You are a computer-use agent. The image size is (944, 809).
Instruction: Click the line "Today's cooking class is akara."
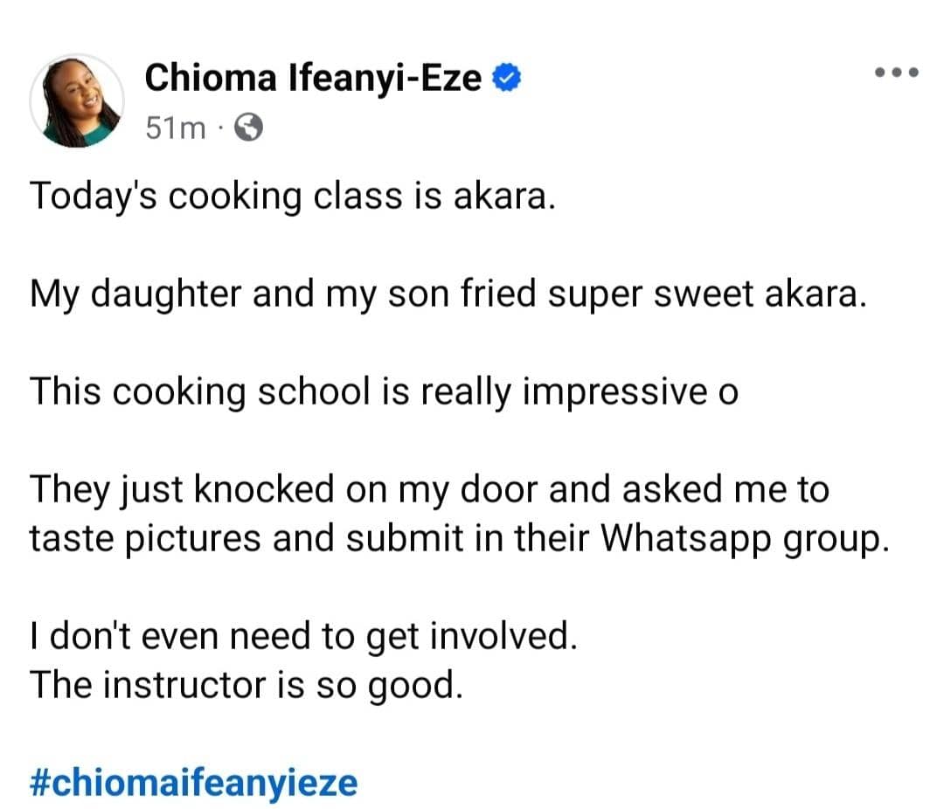coord(292,197)
